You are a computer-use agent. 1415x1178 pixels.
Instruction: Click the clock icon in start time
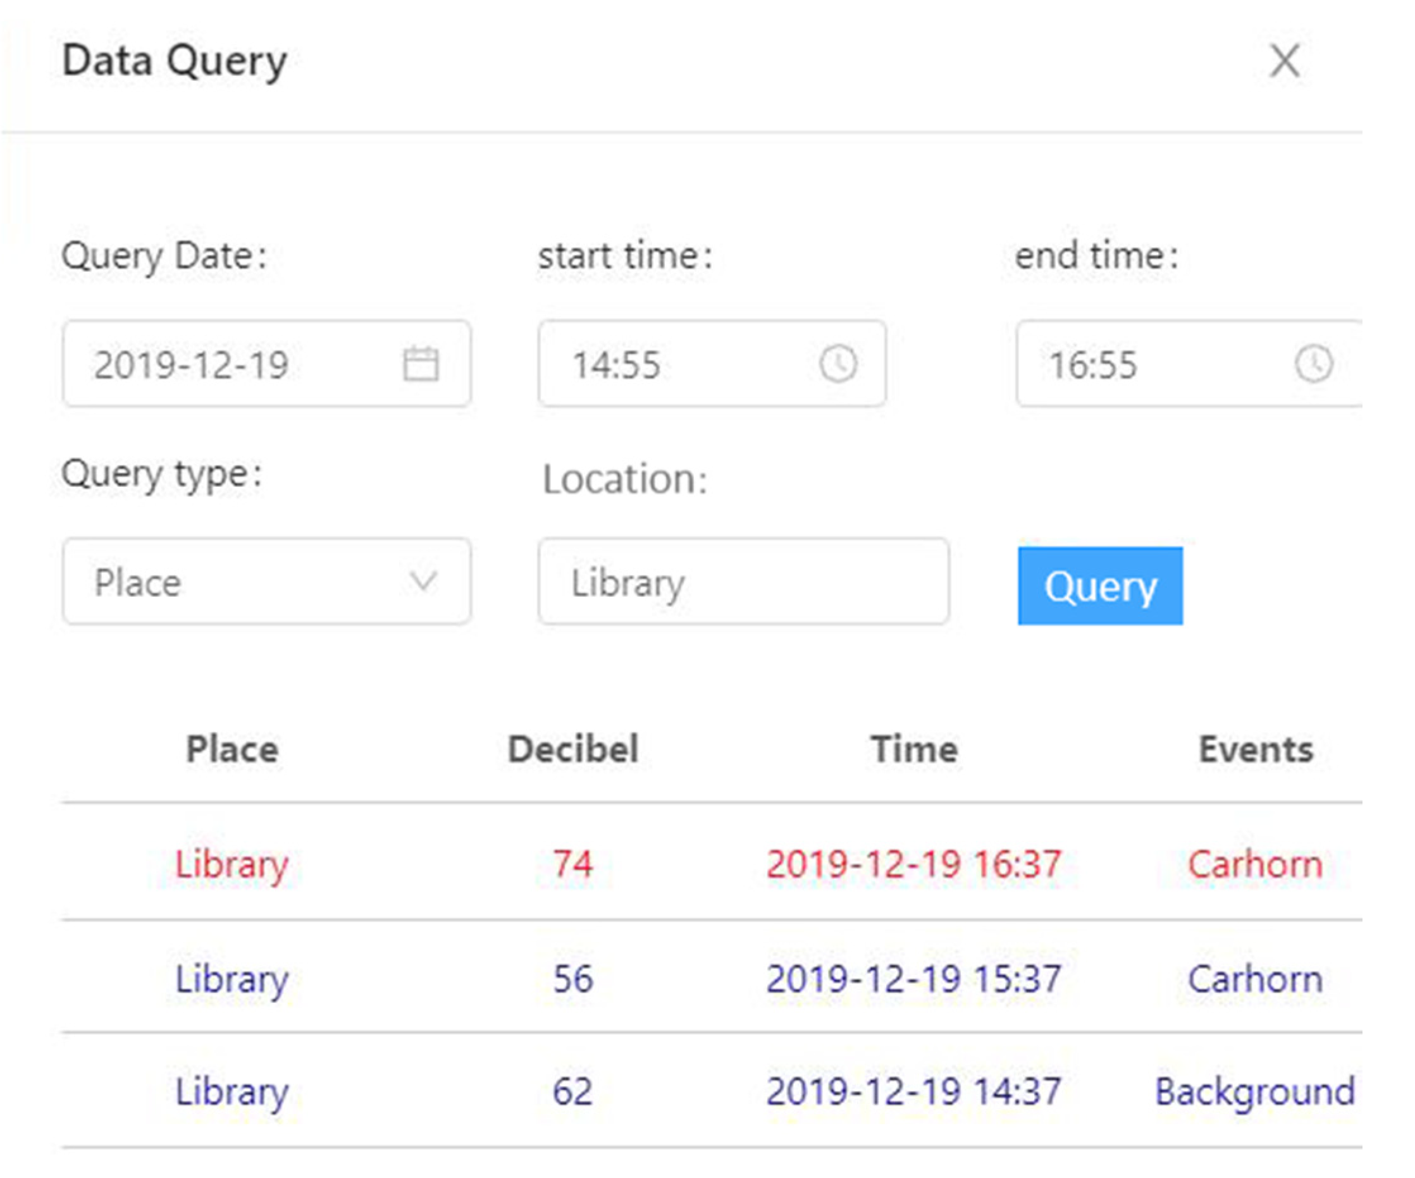[x=837, y=364]
